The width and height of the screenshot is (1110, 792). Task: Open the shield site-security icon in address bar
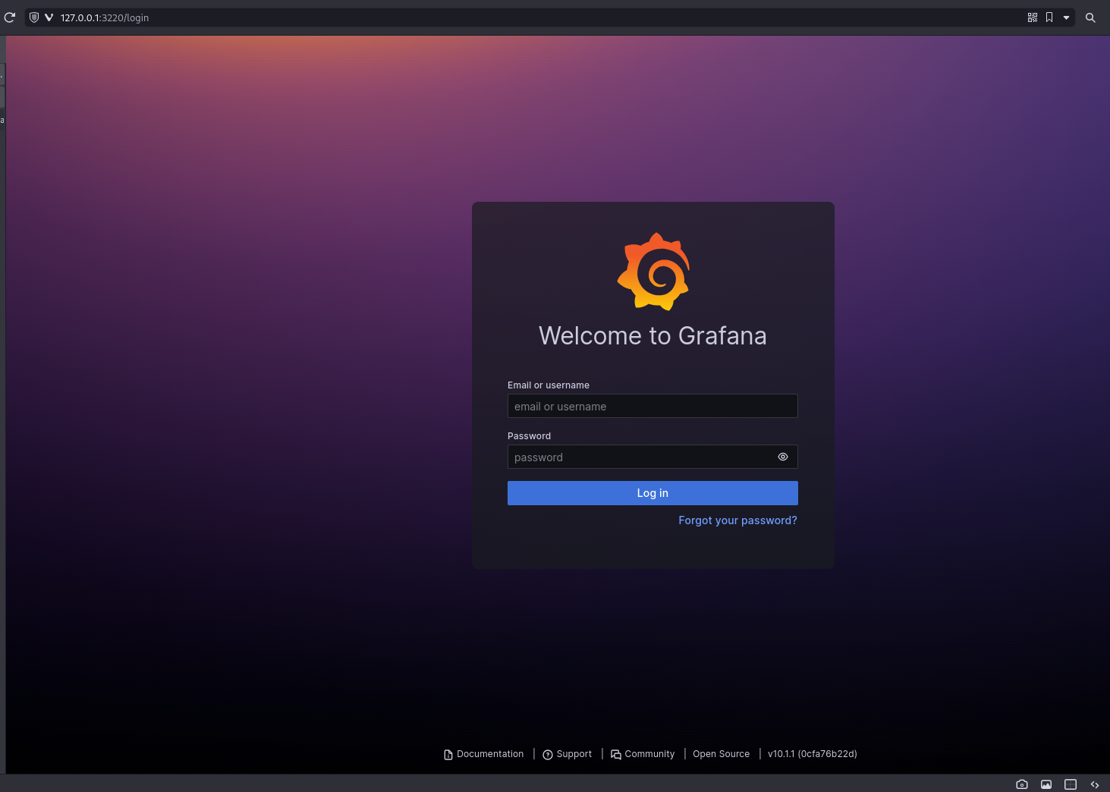tap(34, 17)
